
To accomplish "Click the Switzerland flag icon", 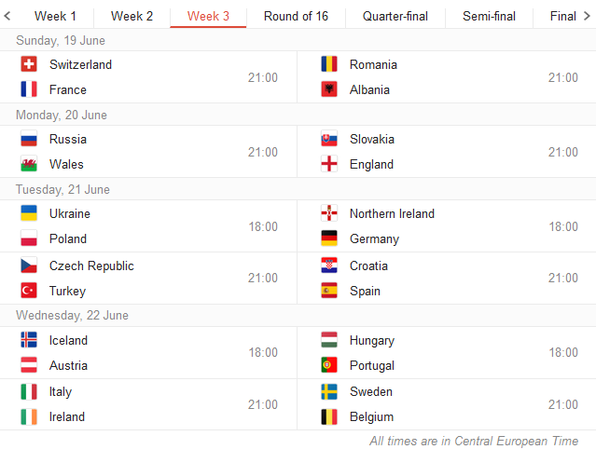I will pos(29,64).
